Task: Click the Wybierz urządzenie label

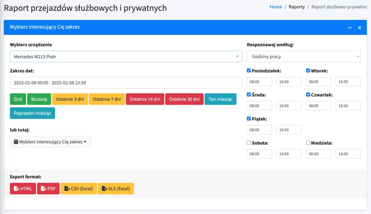Action: (31, 44)
